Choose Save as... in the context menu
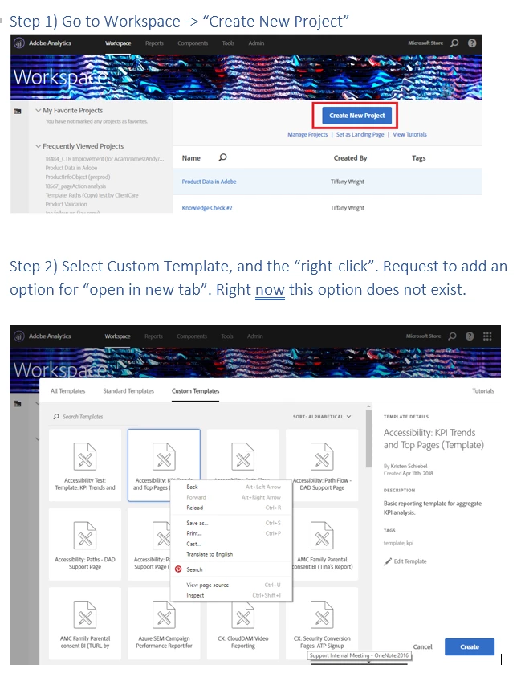 click(x=232, y=523)
